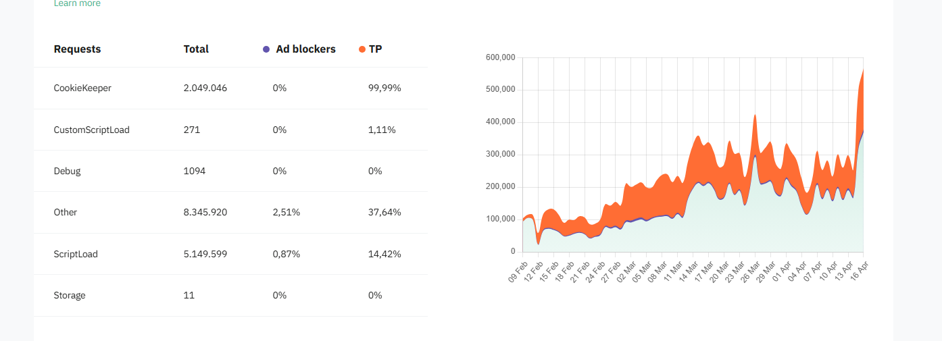Select the Other row name

point(66,212)
